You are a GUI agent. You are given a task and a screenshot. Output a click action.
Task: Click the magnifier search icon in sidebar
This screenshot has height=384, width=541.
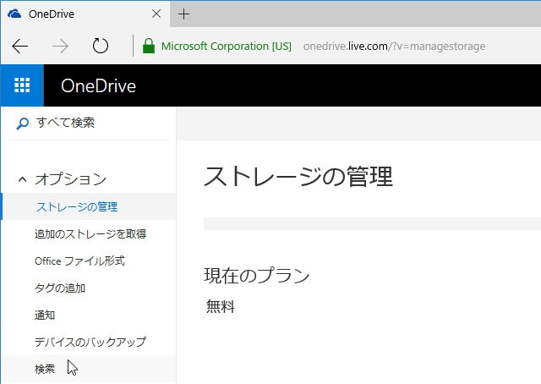click(23, 123)
